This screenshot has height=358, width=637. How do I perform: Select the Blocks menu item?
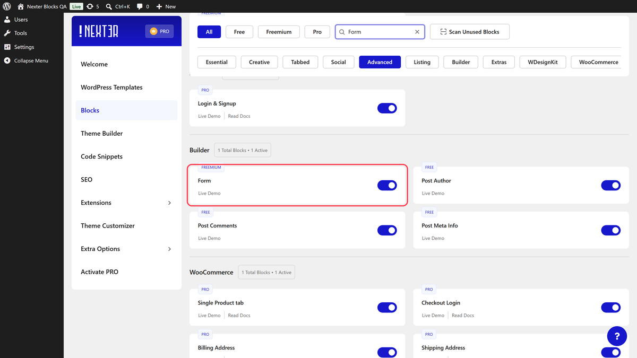tap(126, 110)
